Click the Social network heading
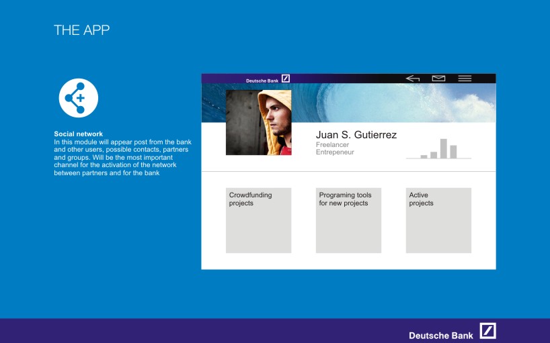 [78, 134]
